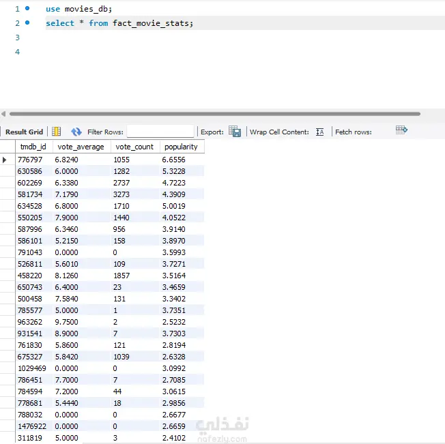Click the editor horizontal scrollbar
The image size is (445, 444).
point(215,114)
